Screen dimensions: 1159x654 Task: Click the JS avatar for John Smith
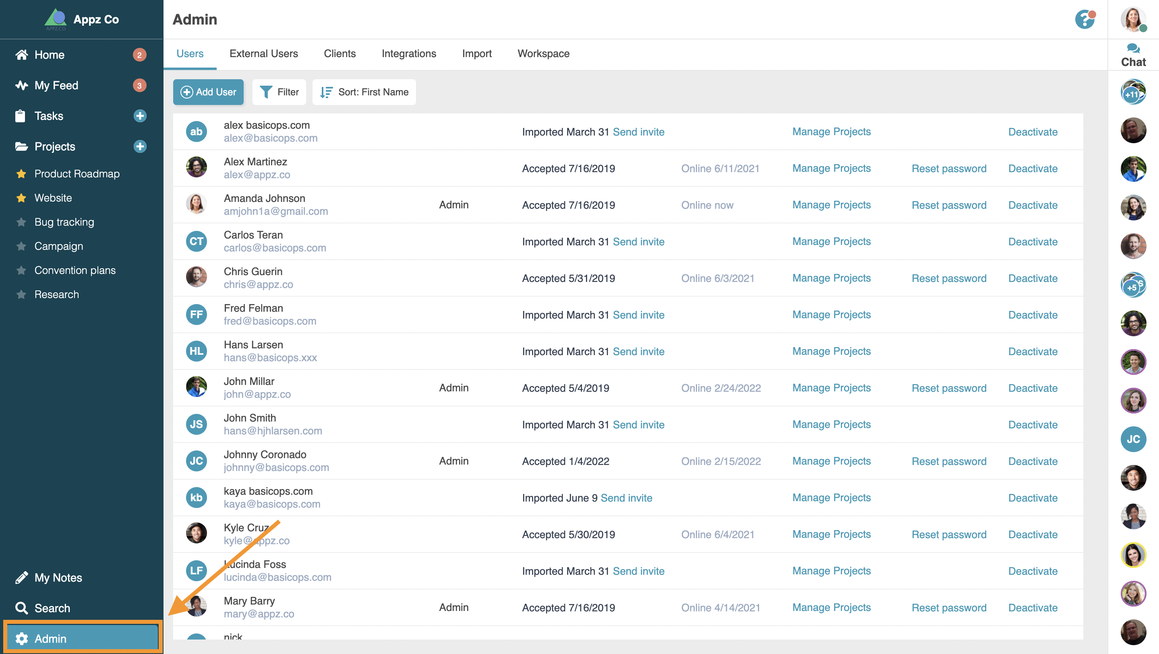196,424
